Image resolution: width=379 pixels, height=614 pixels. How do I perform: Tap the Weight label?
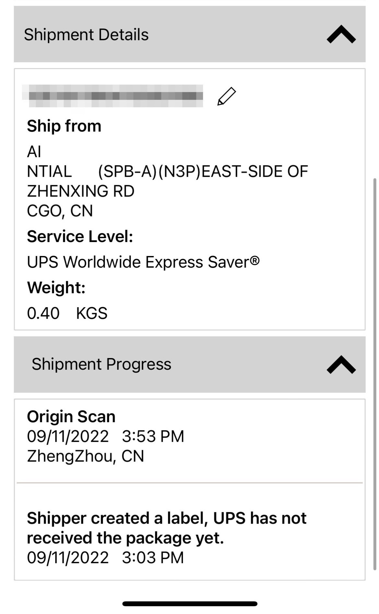[56, 287]
